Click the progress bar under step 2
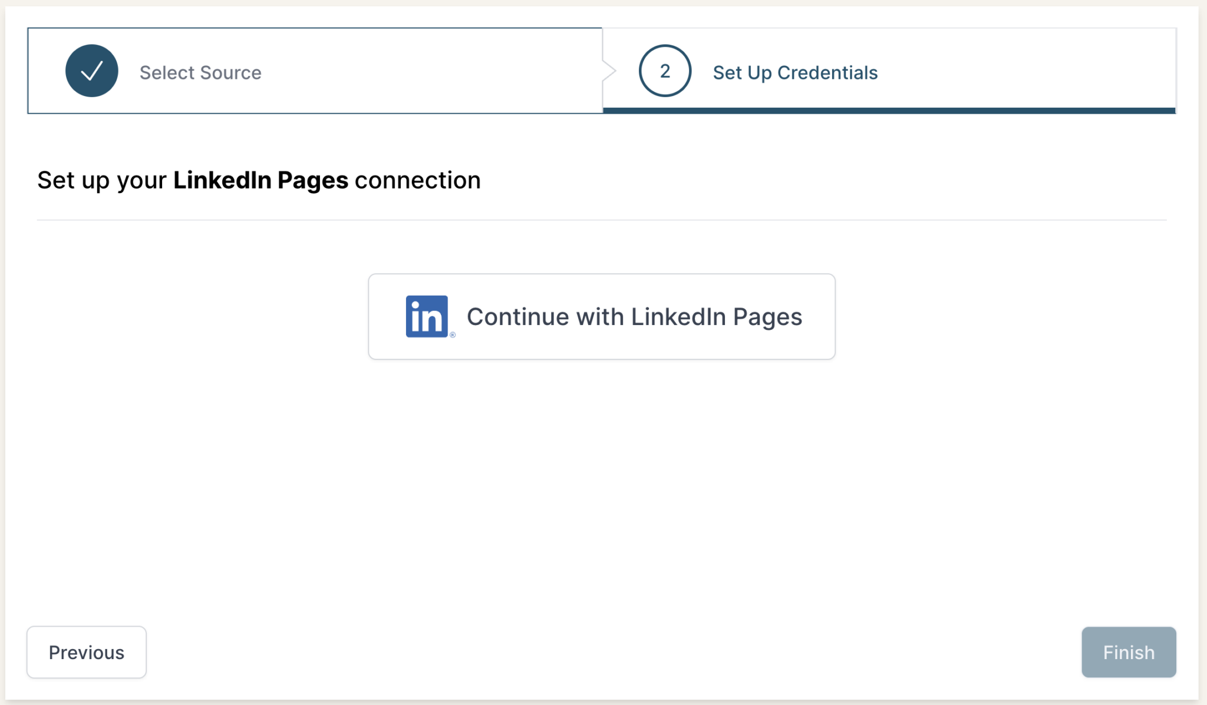Image resolution: width=1207 pixels, height=705 pixels. [x=884, y=111]
